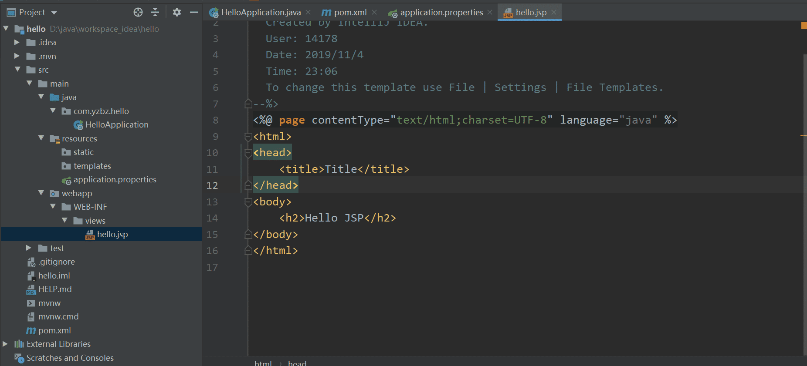
Task: Click the HelloApplication class icon in tree
Action: (78, 125)
